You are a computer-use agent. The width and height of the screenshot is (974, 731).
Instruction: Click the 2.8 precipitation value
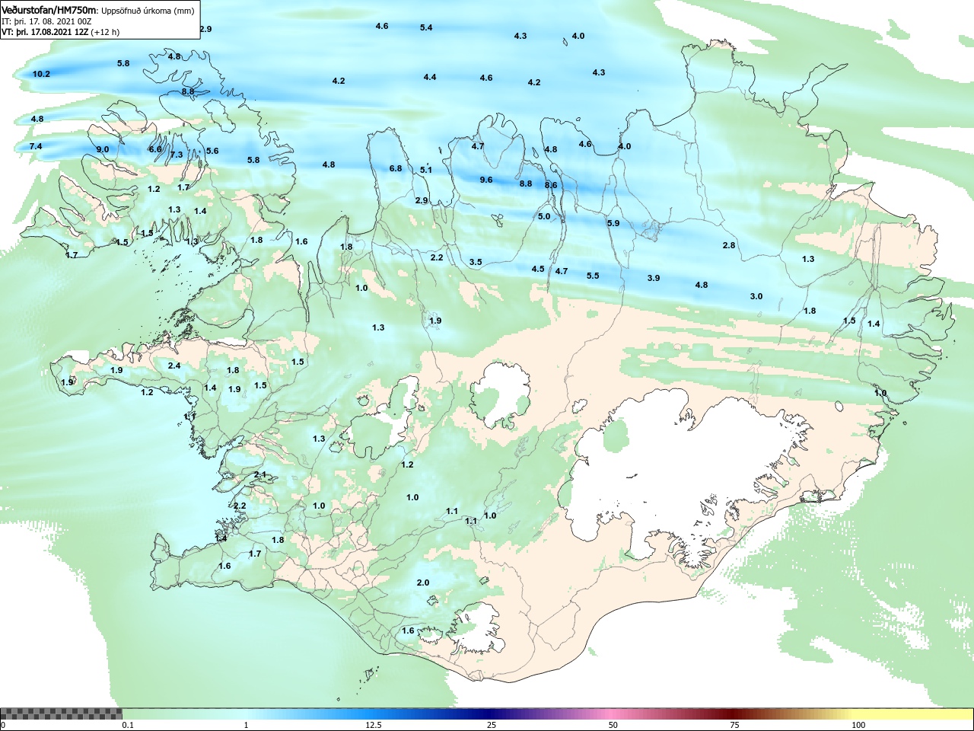point(729,245)
